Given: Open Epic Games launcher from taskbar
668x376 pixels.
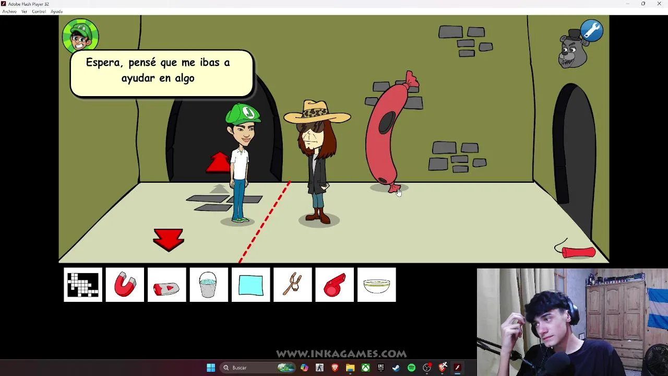Looking at the screenshot, I should pyautogui.click(x=380, y=368).
